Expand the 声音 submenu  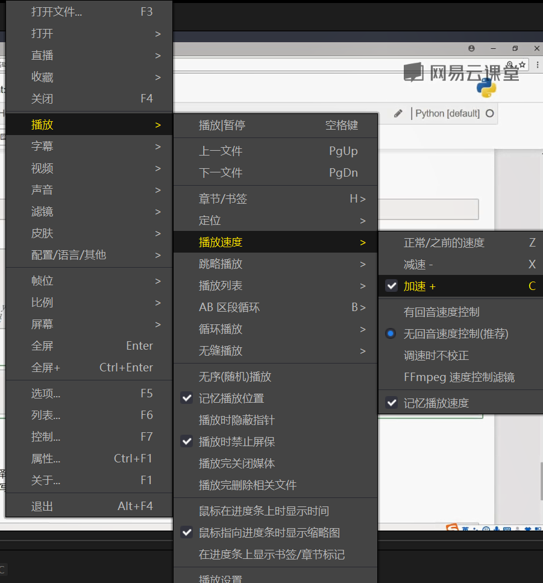89,190
